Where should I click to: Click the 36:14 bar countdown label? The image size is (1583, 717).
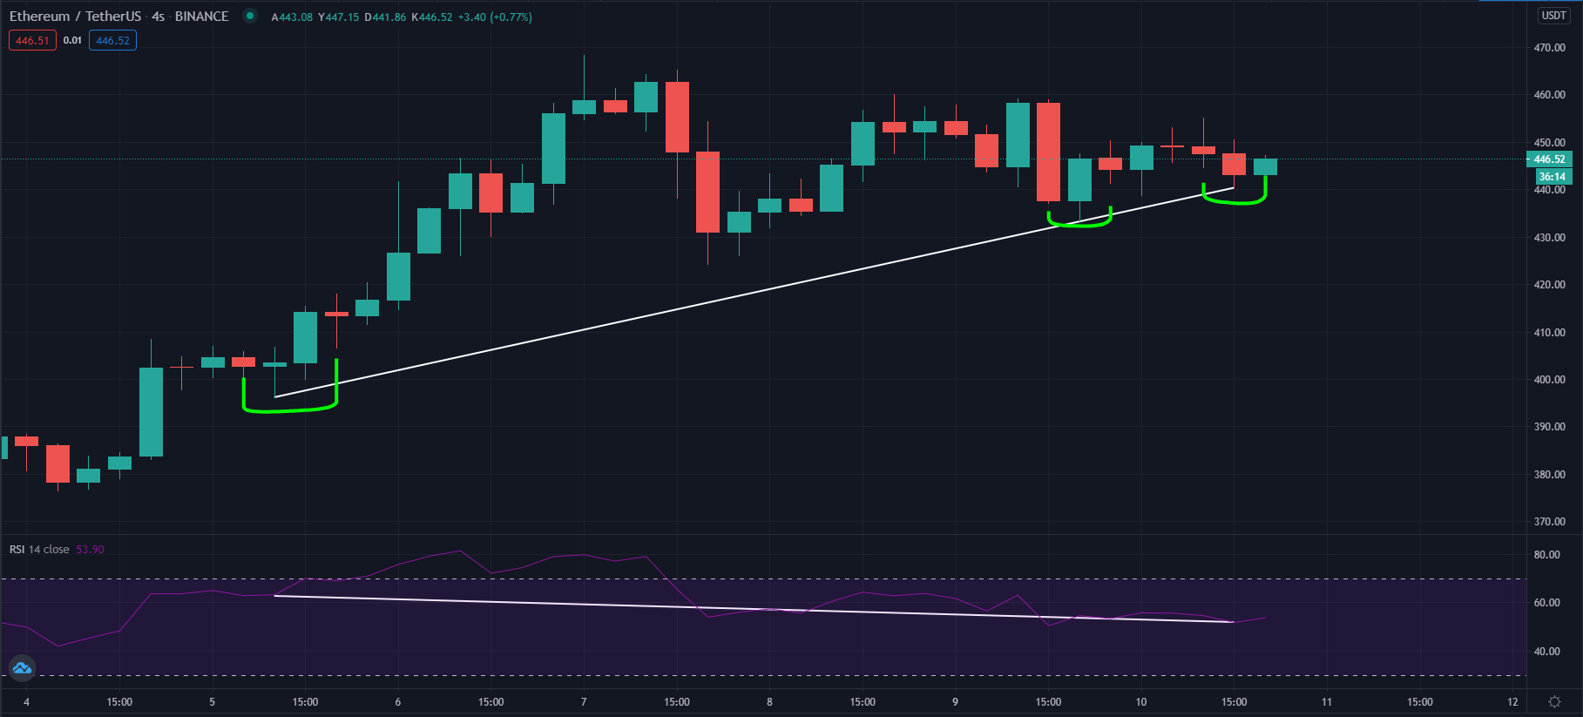tap(1552, 176)
